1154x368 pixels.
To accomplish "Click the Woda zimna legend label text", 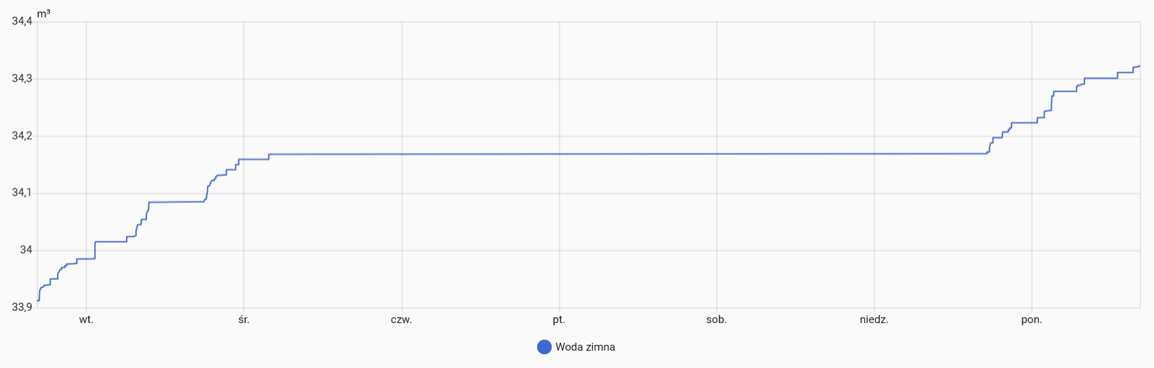I will coord(585,347).
